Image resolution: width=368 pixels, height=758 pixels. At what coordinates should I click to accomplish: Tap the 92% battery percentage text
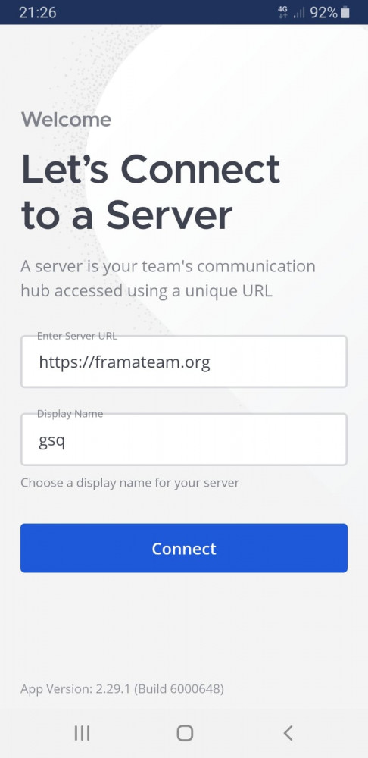(323, 13)
